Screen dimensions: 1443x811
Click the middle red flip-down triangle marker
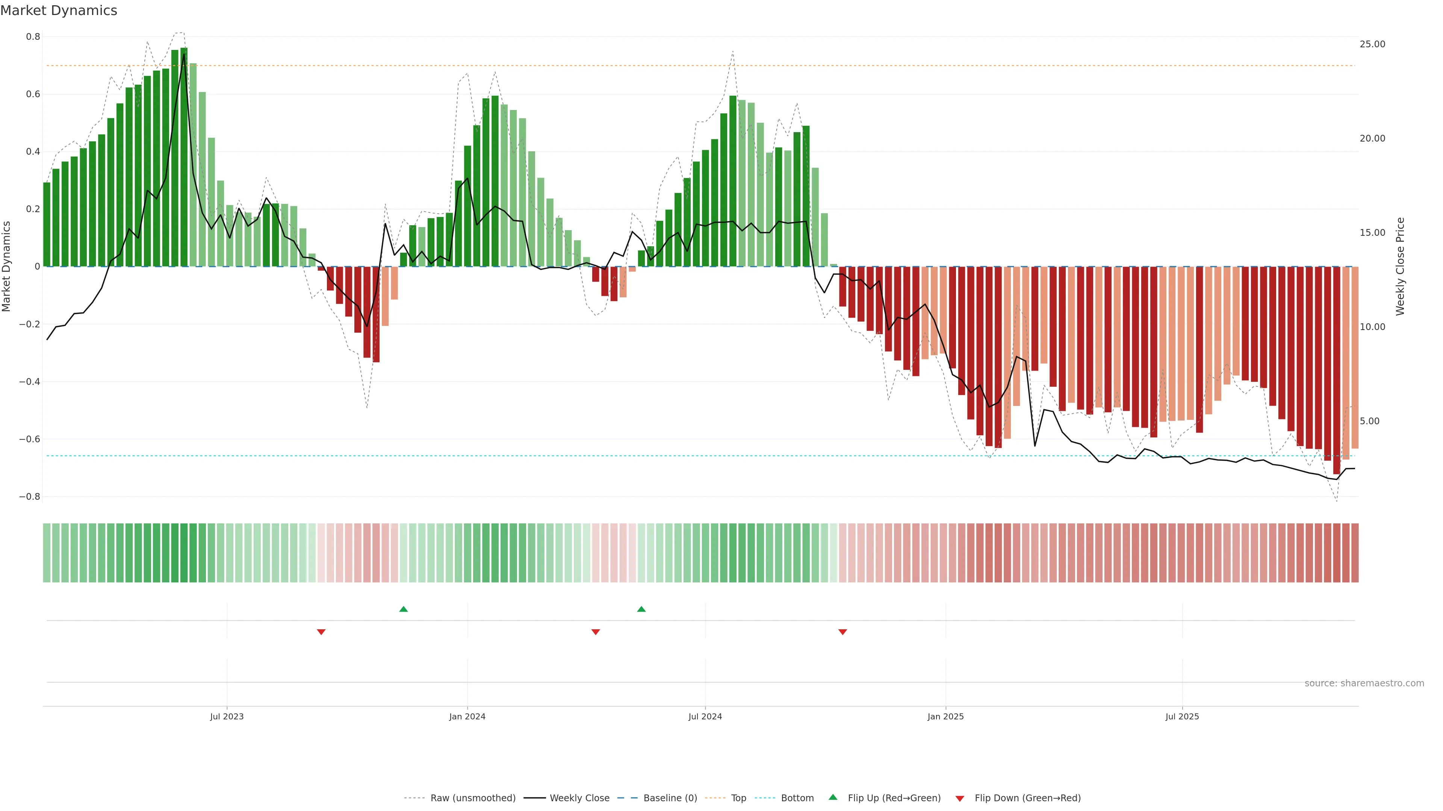596,632
